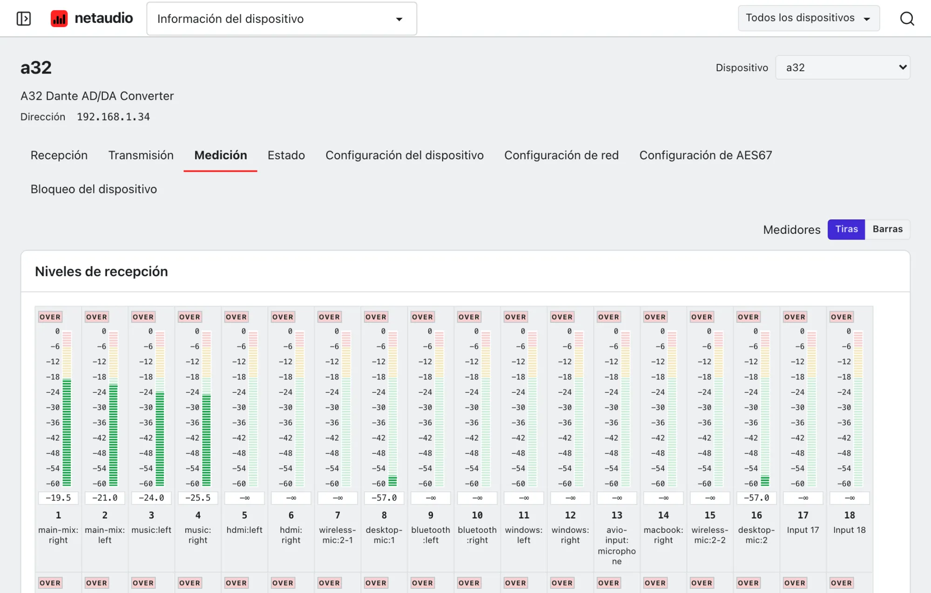This screenshot has height=593, width=931.
Task: Click channel 16 desktop-mic:2 level meter strip
Action: (765, 409)
